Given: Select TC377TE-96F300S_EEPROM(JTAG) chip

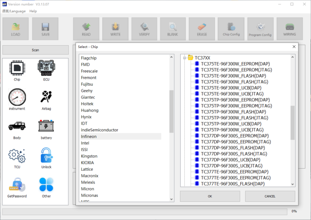Looking at the screenshot, I should pos(236,177).
